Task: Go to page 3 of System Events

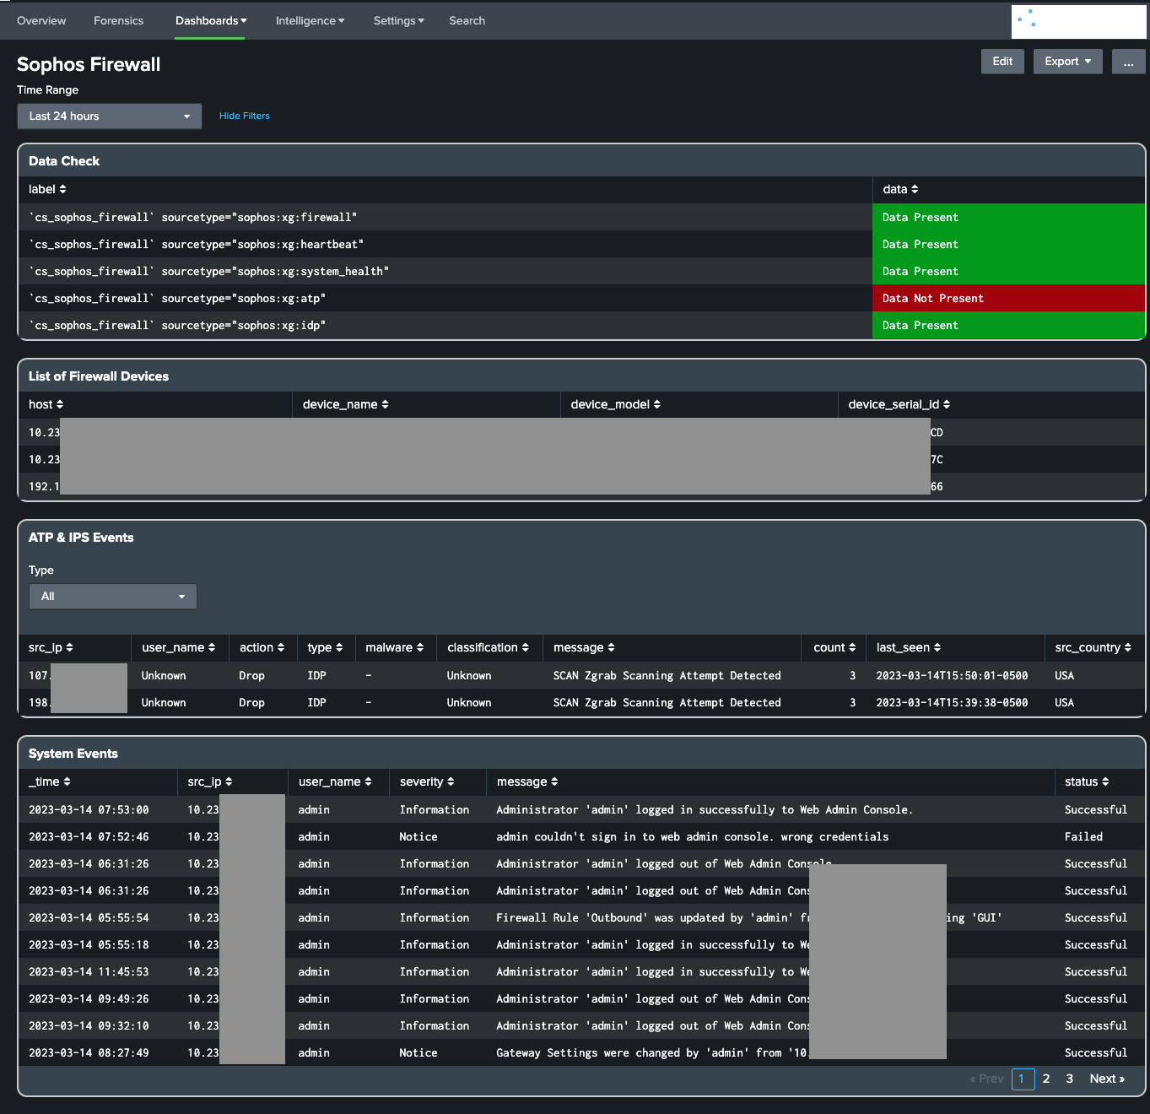Action: click(1070, 1079)
